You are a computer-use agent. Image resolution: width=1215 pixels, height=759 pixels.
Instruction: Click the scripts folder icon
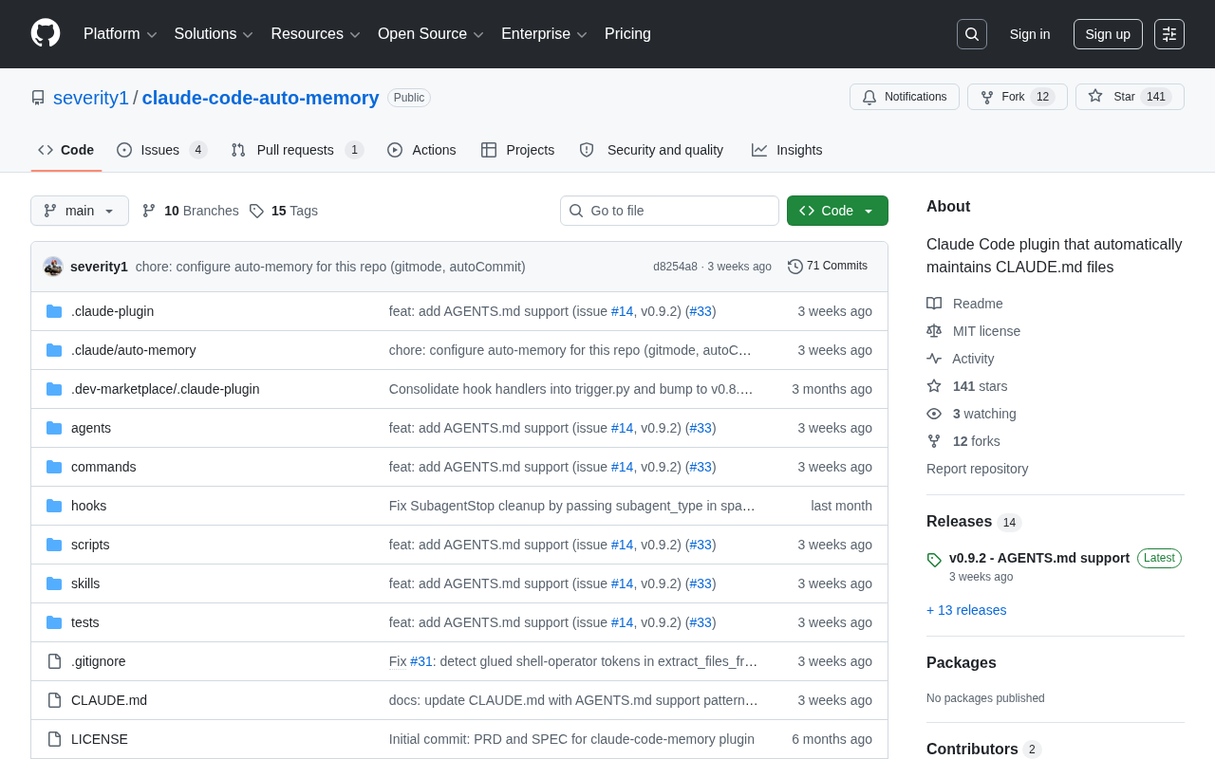[54, 545]
